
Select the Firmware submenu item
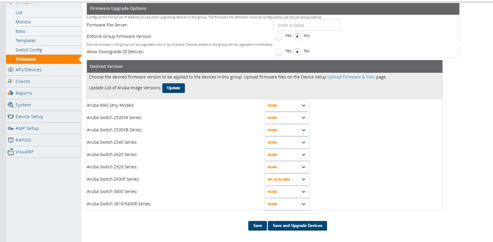pyautogui.click(x=44, y=59)
